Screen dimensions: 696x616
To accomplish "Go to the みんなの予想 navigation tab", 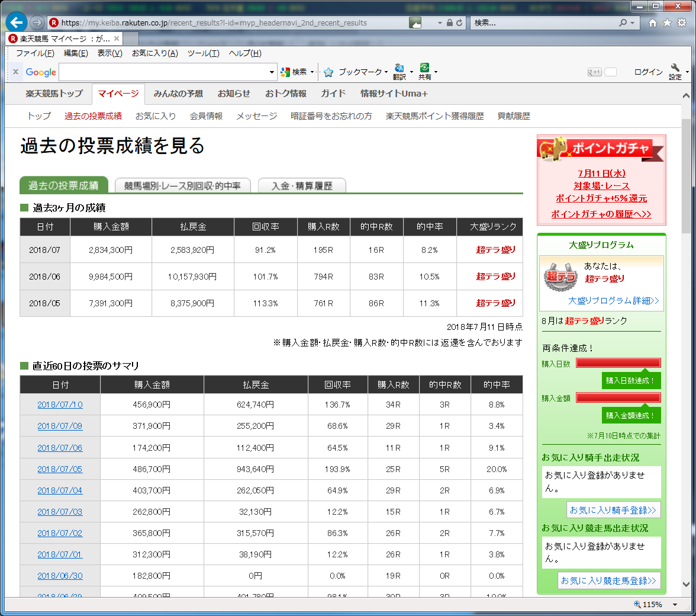I will click(178, 94).
